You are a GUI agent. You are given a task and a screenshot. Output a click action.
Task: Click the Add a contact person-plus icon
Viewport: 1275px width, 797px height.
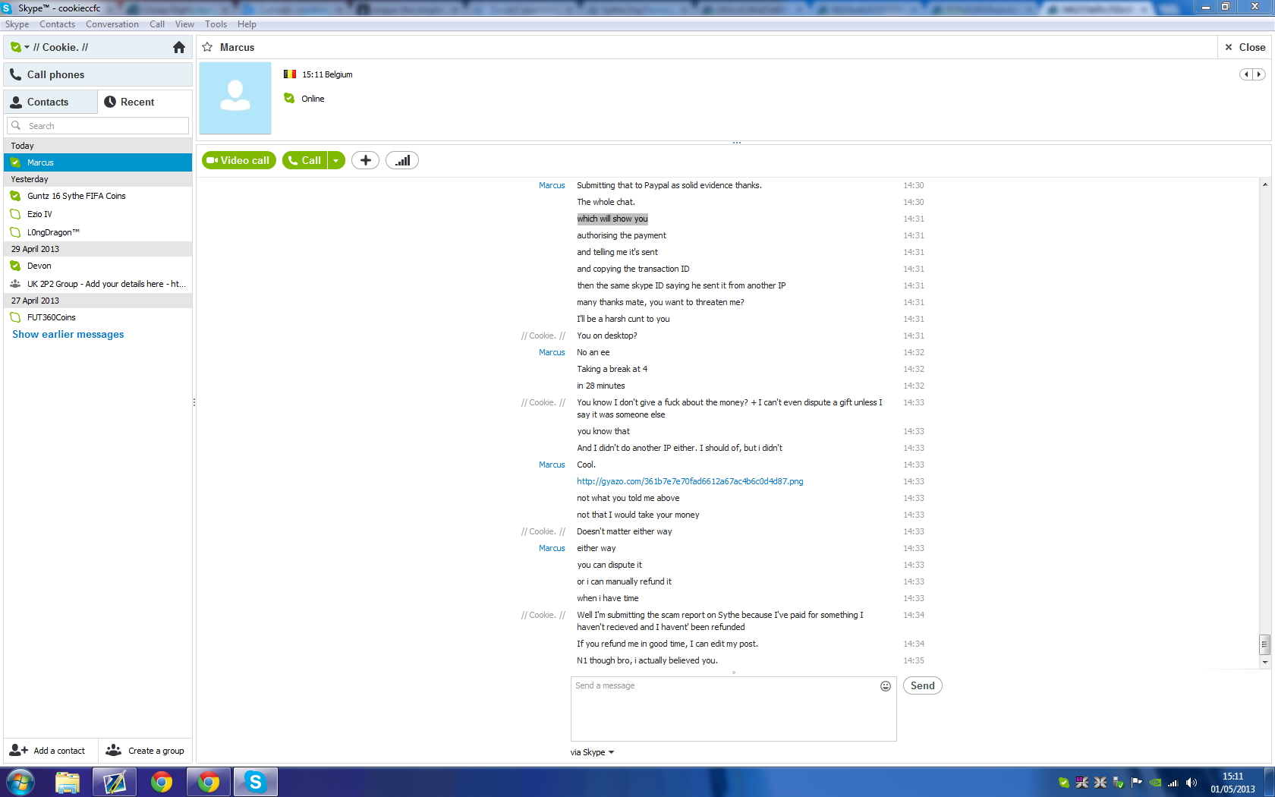point(18,750)
